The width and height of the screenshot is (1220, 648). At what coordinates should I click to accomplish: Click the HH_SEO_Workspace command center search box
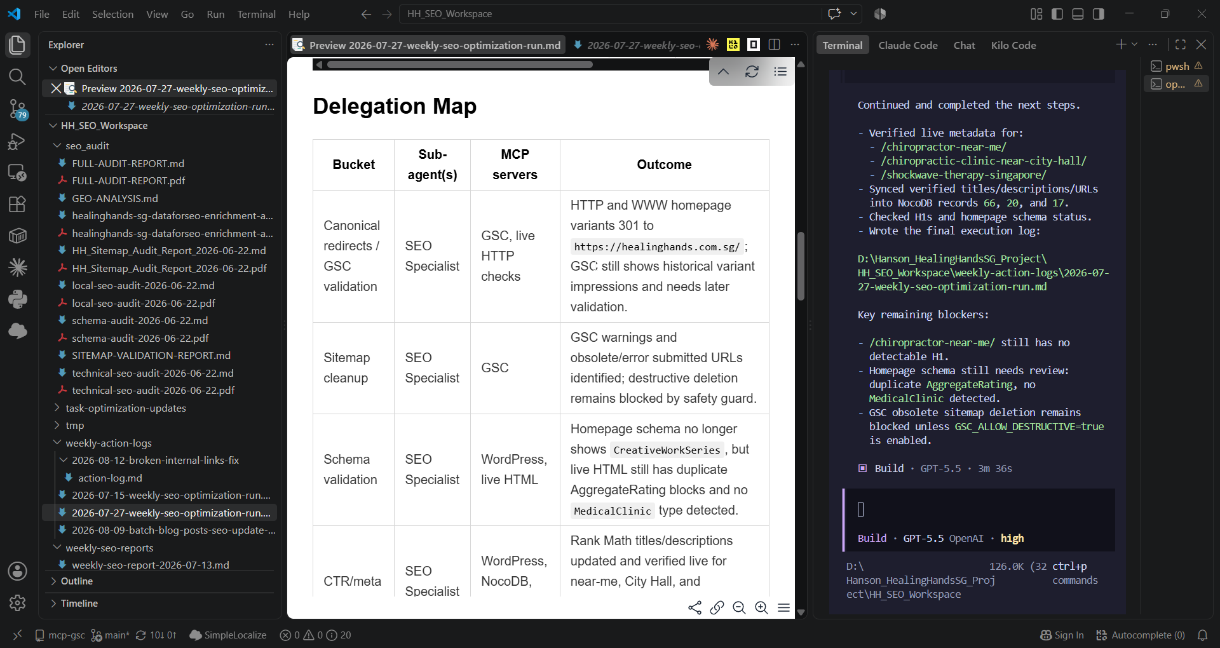pos(610,14)
